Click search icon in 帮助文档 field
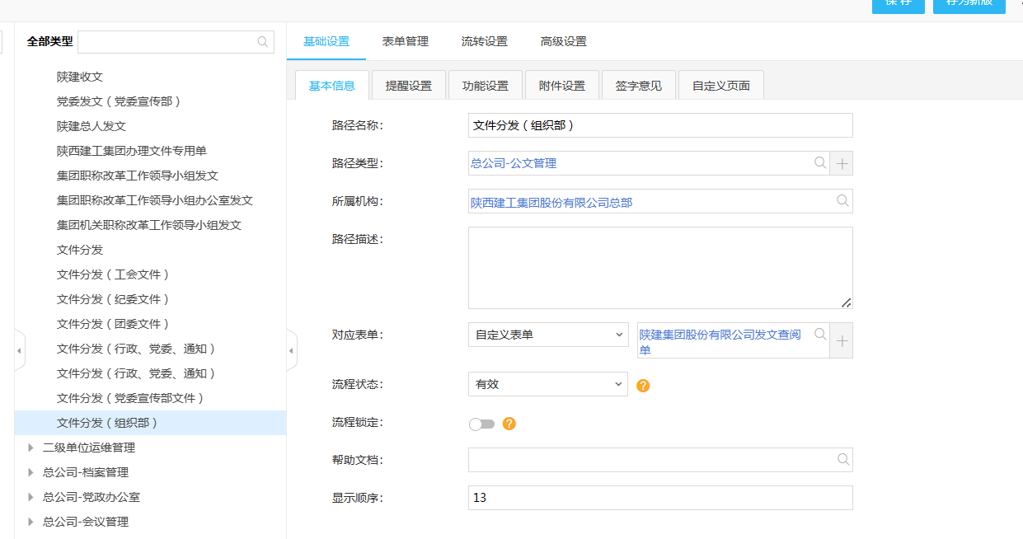Viewport: 1023px width, 539px height. (x=842, y=459)
